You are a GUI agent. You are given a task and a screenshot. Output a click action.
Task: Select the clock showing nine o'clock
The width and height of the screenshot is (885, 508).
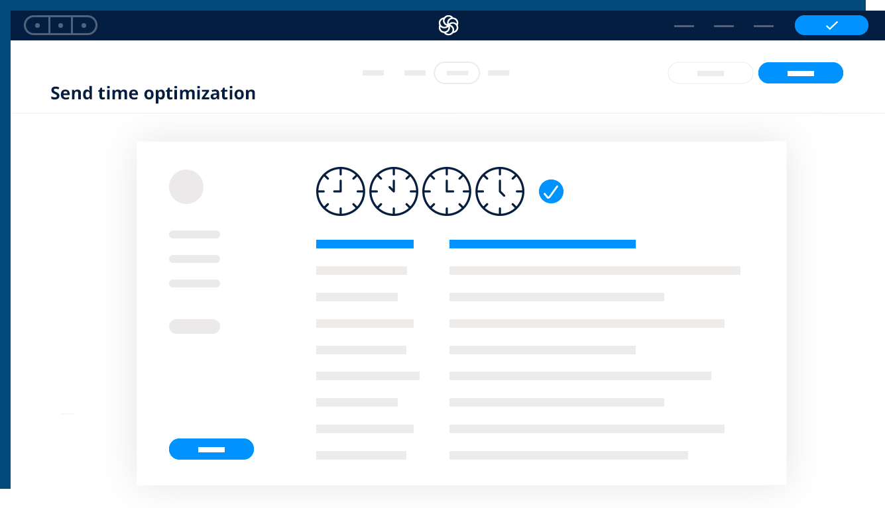[x=341, y=191]
